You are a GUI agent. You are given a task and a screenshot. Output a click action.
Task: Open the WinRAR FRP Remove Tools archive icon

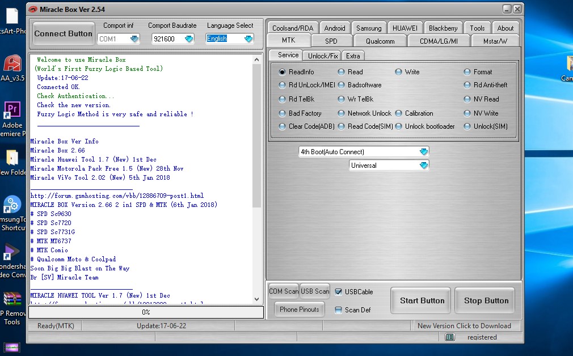12,308
